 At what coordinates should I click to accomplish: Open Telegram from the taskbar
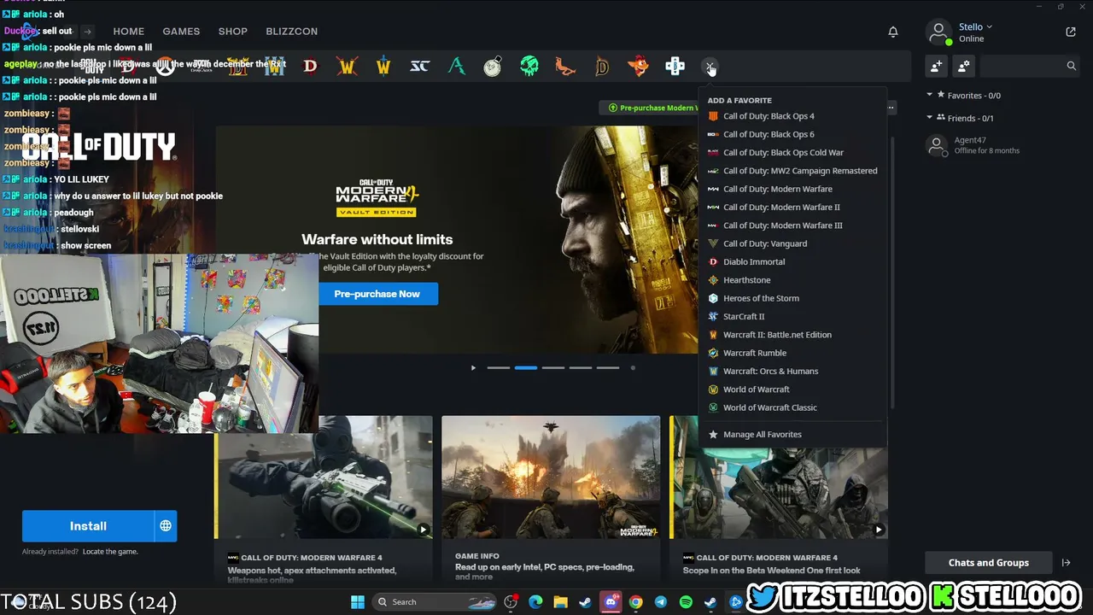click(660, 602)
